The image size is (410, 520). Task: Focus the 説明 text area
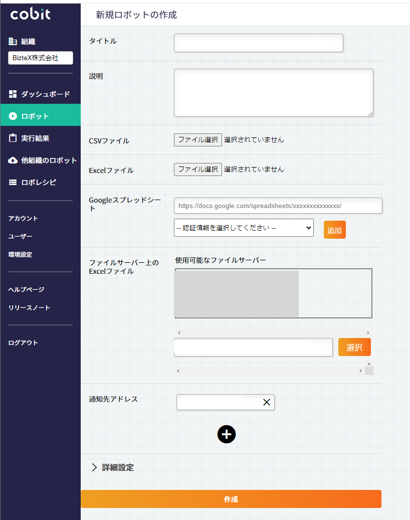[274, 93]
